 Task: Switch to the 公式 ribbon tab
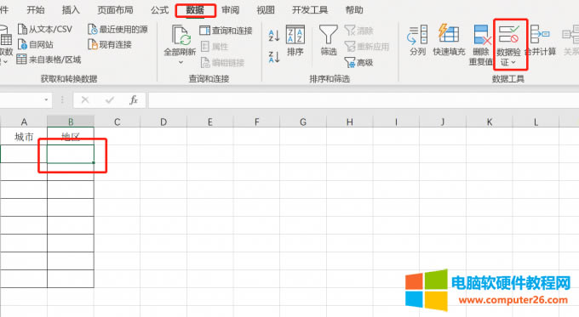coord(159,10)
